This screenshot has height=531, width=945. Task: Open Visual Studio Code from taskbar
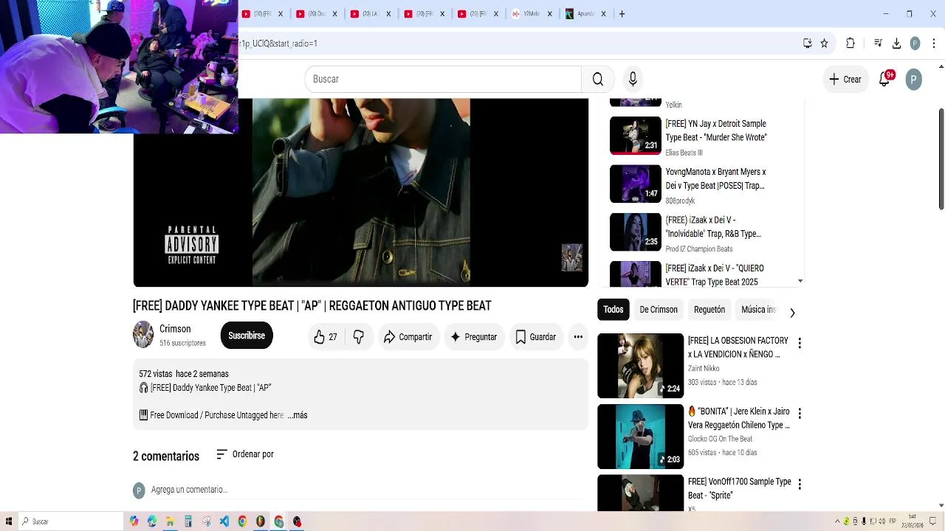pos(224,521)
